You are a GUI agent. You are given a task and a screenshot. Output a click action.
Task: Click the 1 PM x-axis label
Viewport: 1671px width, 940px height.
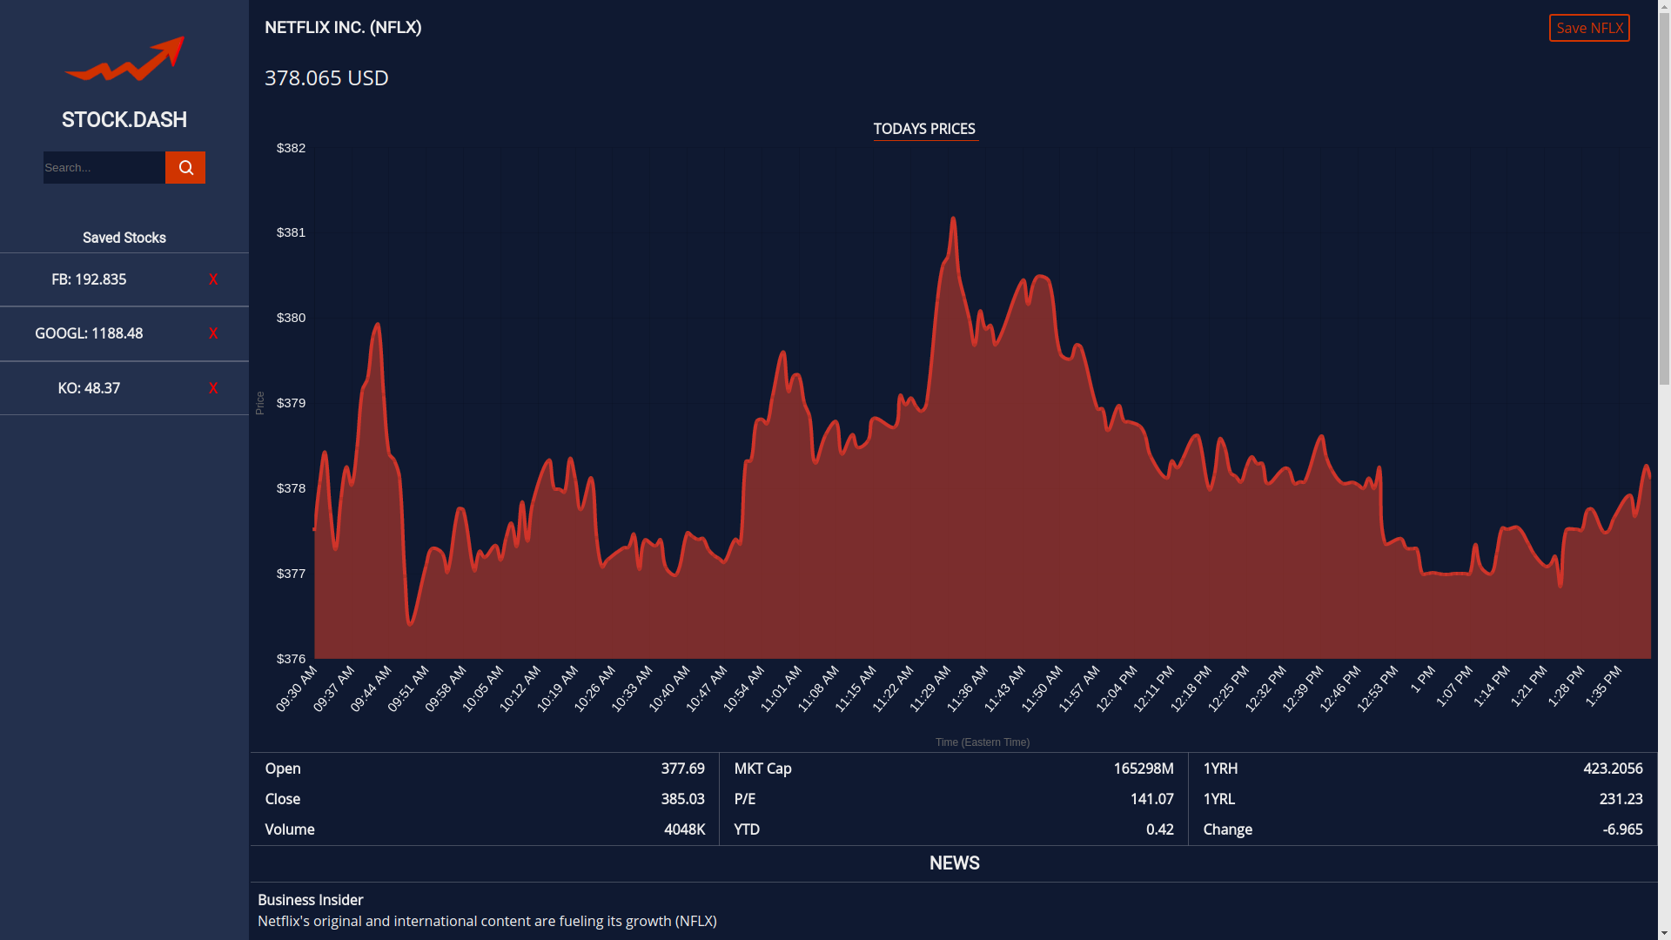[x=1423, y=679]
